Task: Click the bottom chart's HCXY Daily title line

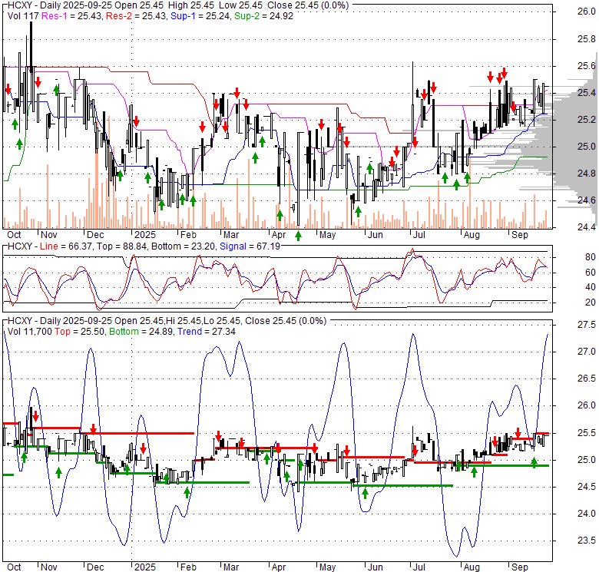Action: pos(167,321)
